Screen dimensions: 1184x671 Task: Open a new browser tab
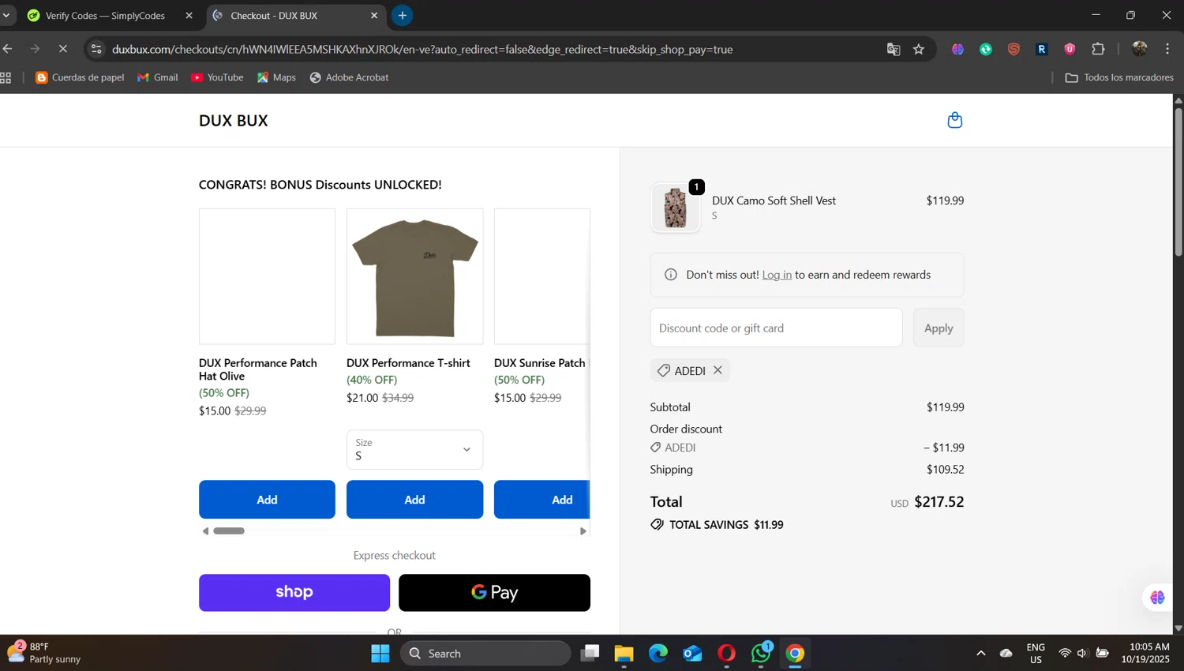click(x=403, y=15)
